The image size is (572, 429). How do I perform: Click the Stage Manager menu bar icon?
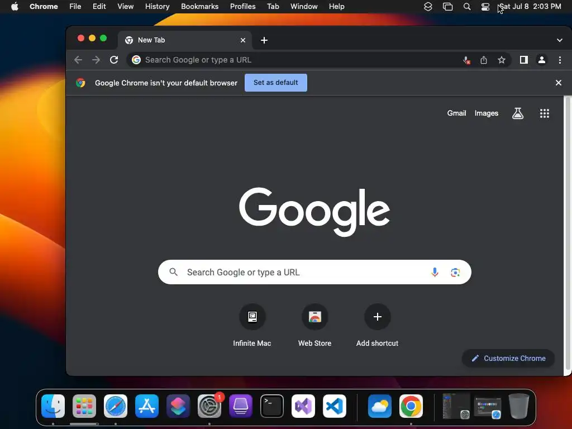coord(447,7)
